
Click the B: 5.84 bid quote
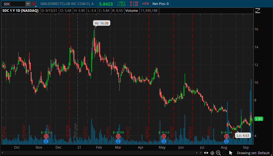(x=134, y=2)
